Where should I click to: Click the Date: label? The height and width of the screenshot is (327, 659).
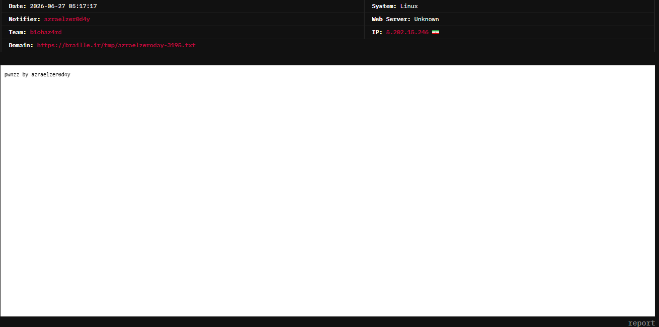coord(18,6)
